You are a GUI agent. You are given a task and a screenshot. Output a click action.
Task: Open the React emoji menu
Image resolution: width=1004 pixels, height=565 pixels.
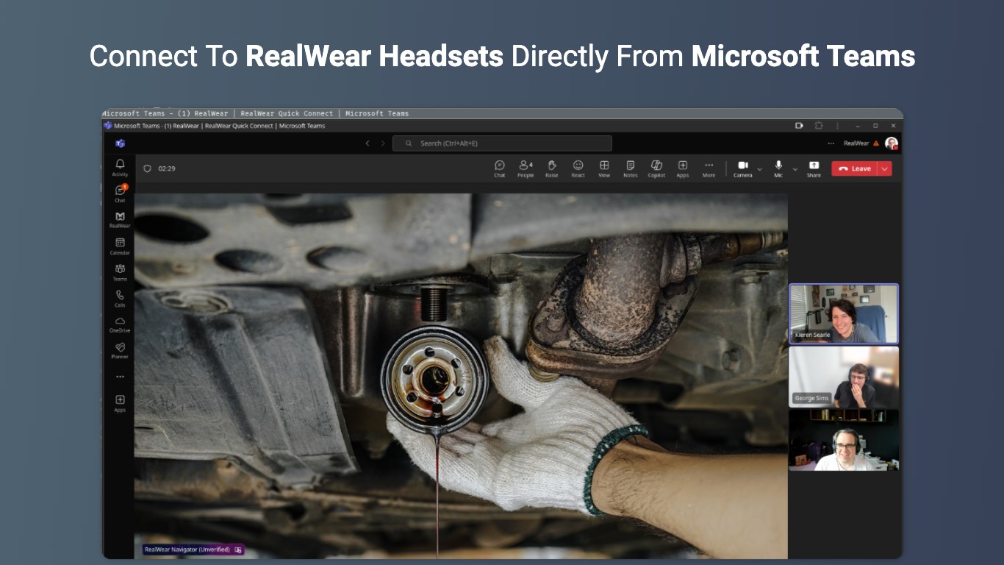[x=578, y=168]
